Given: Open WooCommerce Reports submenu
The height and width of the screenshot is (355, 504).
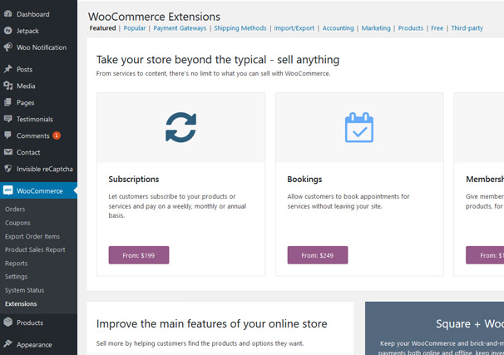Looking at the screenshot, I should click(16, 264).
